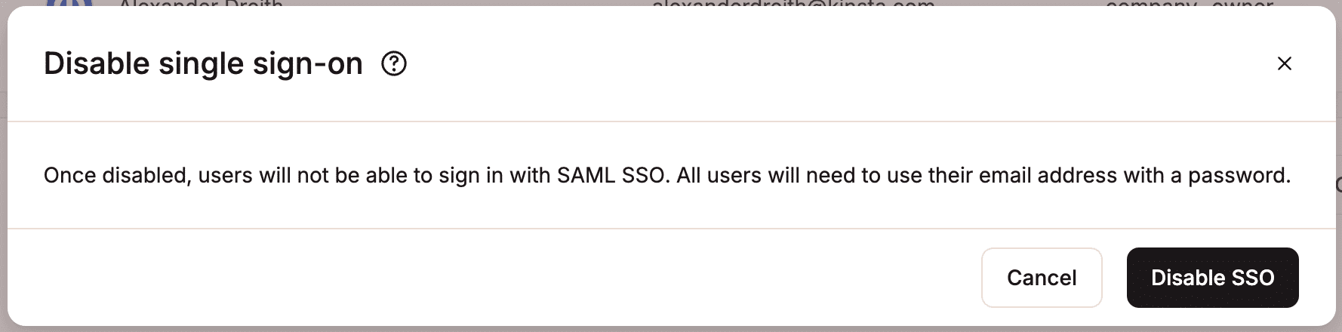Click the words 'SAML SSO' in the message

click(611, 176)
